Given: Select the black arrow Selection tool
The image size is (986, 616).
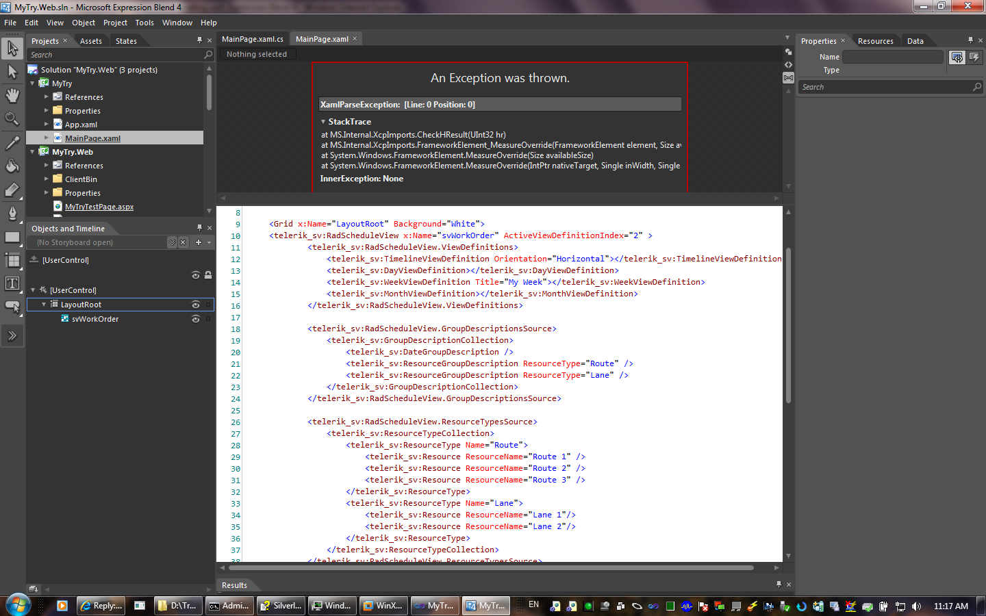Looking at the screenshot, I should pos(12,48).
